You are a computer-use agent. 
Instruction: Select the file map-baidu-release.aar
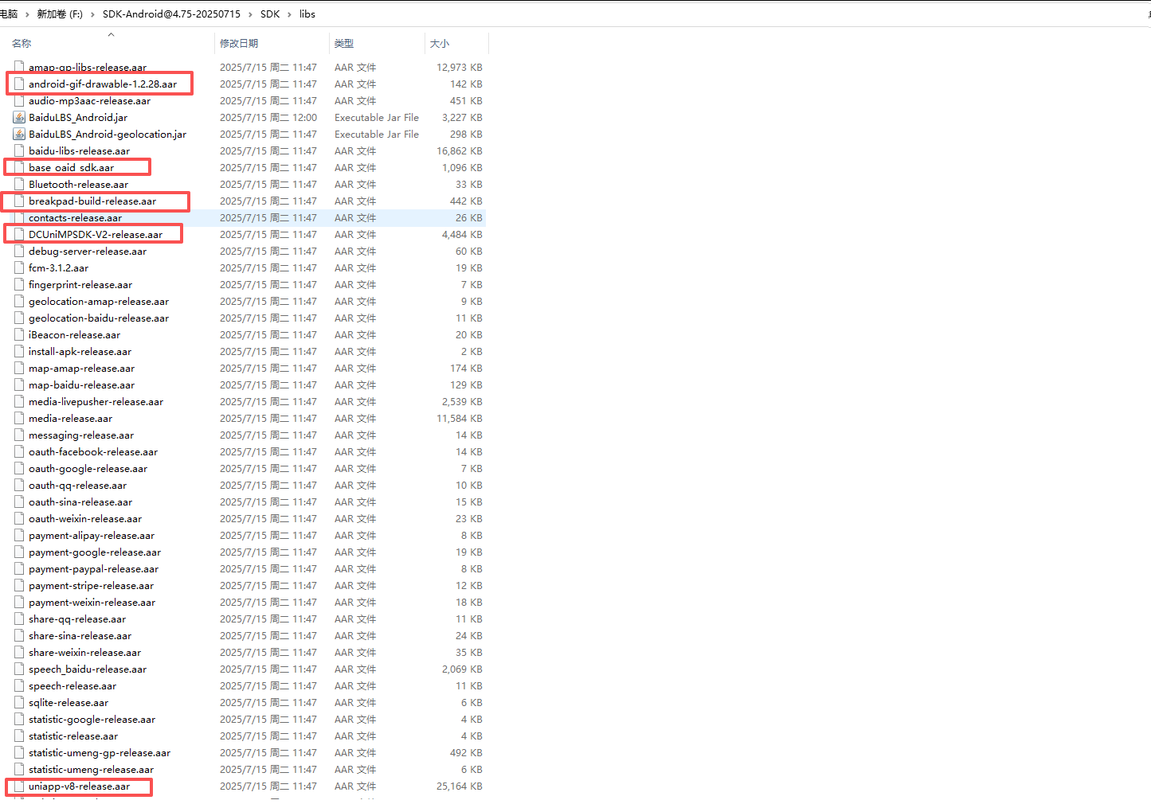point(81,385)
